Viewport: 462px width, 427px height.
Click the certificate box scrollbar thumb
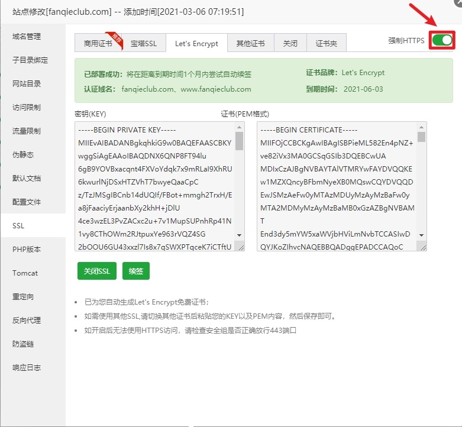421,137
